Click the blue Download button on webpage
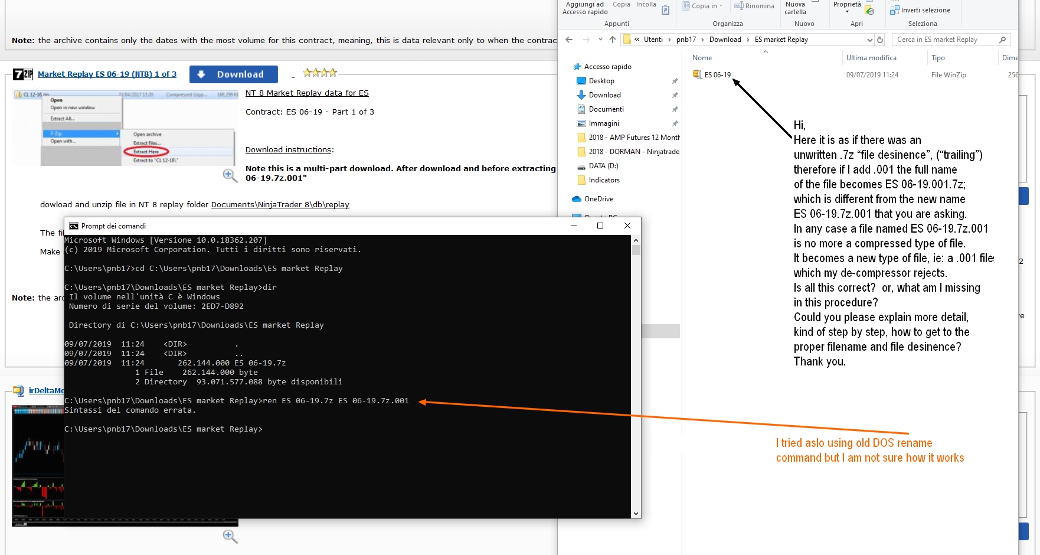Image resolution: width=1040 pixels, height=555 pixels. click(x=234, y=74)
